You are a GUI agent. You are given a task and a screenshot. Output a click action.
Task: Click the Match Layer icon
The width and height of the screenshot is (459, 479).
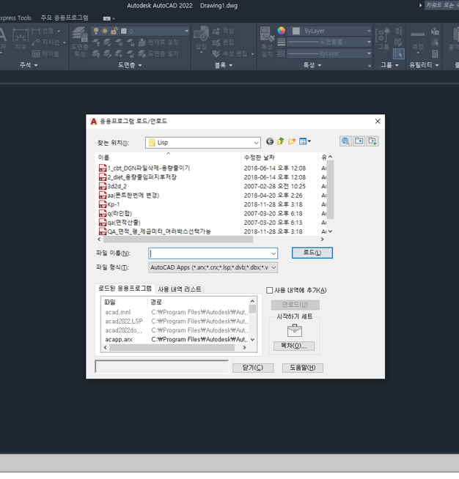tap(142, 53)
